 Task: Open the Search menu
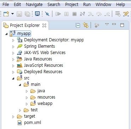point(54,5)
